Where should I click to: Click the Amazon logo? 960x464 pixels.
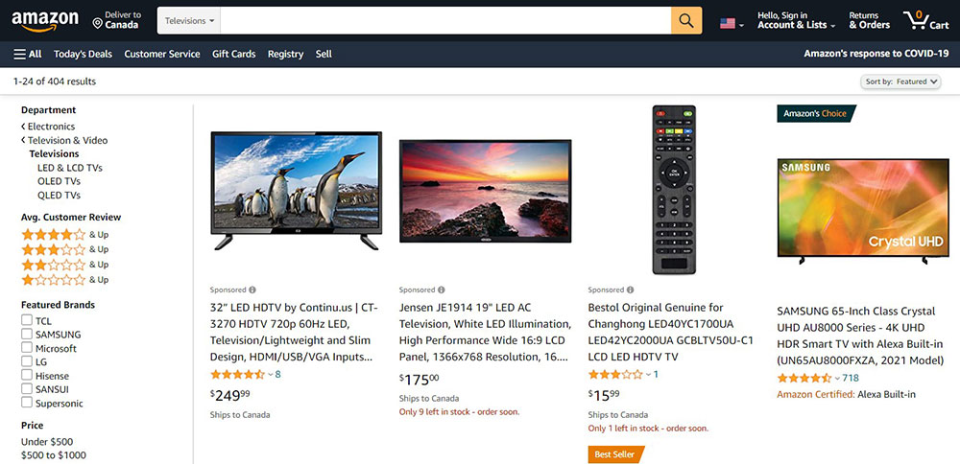coord(45,21)
